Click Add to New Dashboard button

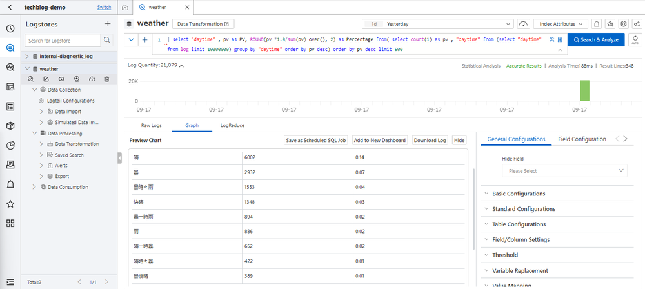380,141
